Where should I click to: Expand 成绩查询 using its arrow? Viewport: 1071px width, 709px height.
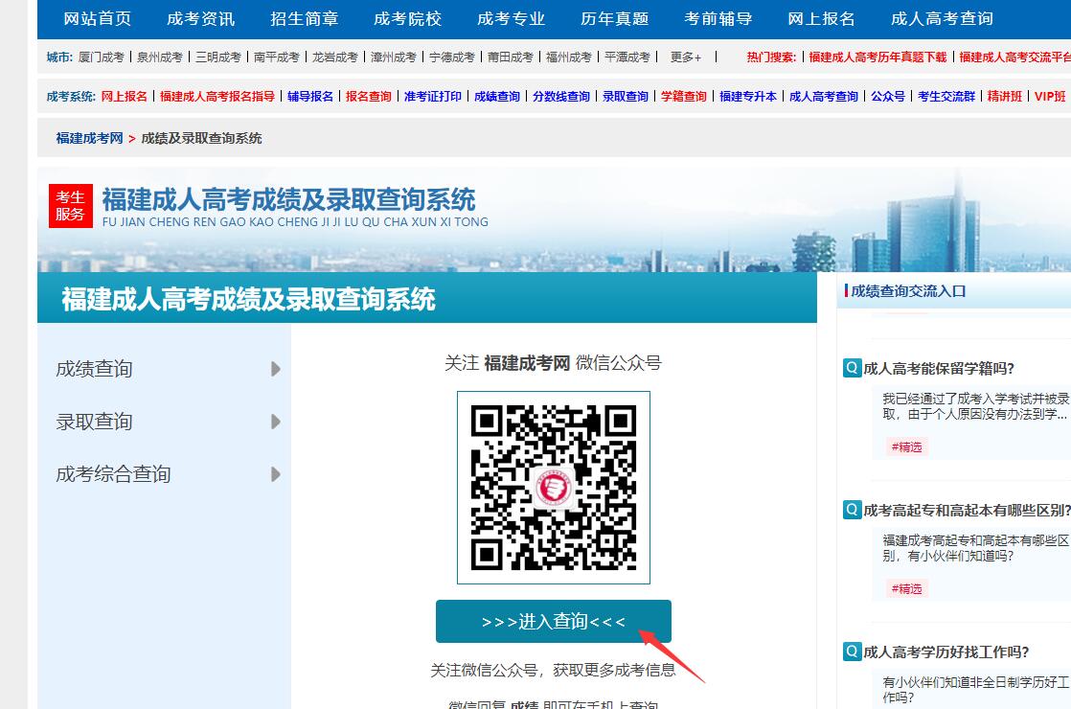pyautogui.click(x=276, y=369)
